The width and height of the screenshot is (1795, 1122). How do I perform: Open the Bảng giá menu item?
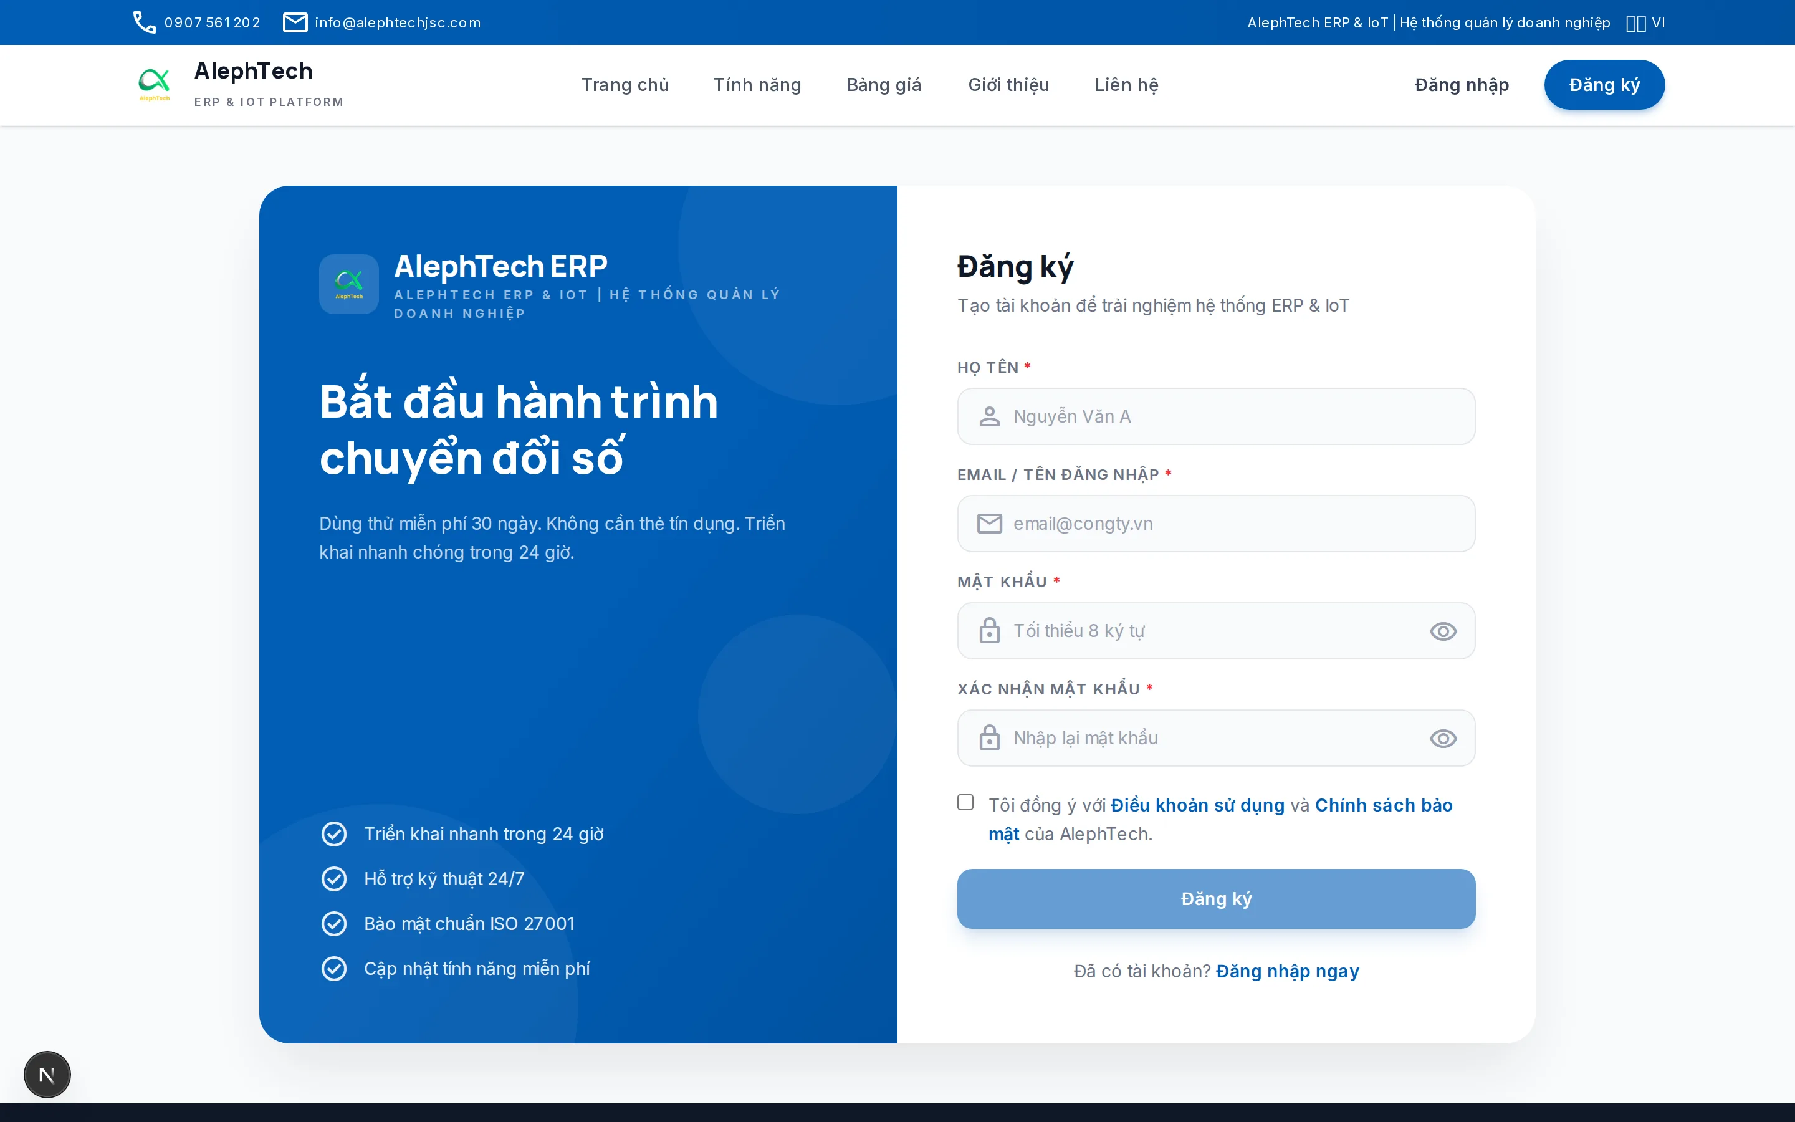point(884,85)
